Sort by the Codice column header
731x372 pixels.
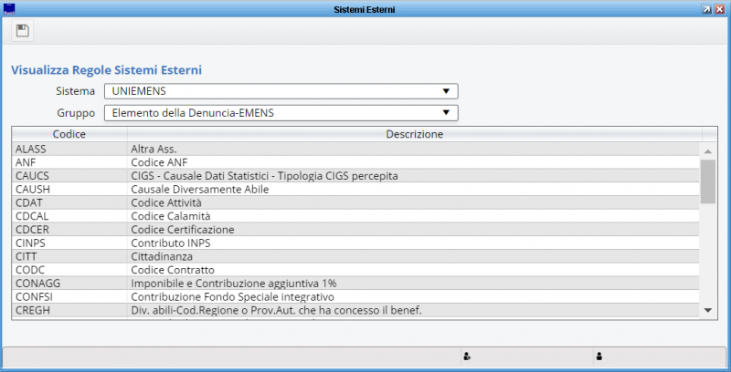(x=69, y=134)
